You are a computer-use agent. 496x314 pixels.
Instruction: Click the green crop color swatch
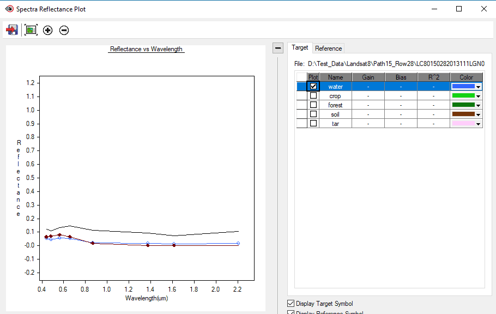click(463, 95)
